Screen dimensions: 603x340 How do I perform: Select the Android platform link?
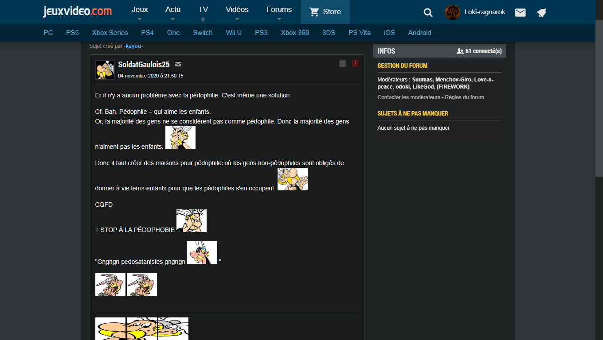419,33
